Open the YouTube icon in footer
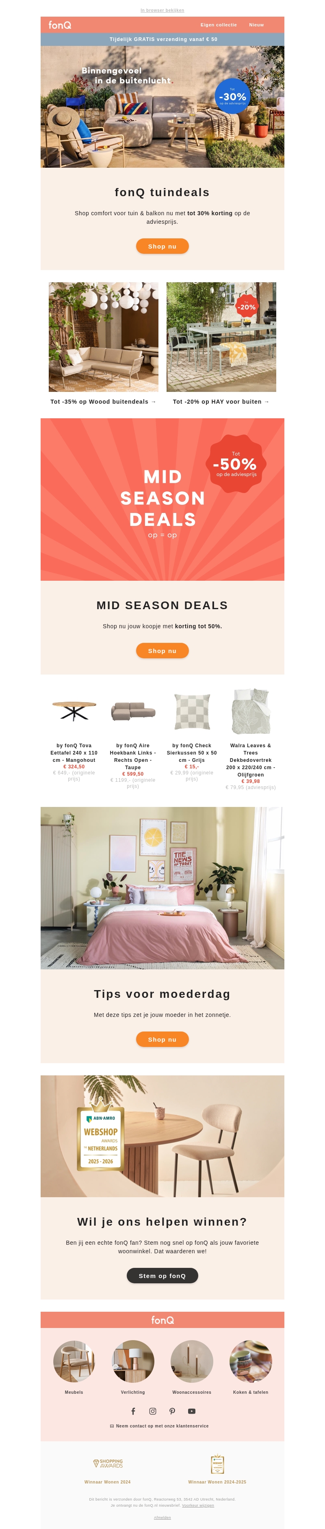 (x=192, y=1411)
